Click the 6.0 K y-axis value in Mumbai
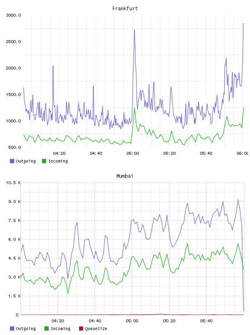The image size is (250, 335). (x=14, y=239)
